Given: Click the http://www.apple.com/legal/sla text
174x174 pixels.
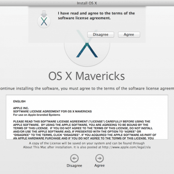Looking at the screenshot, I should tap(126, 147).
